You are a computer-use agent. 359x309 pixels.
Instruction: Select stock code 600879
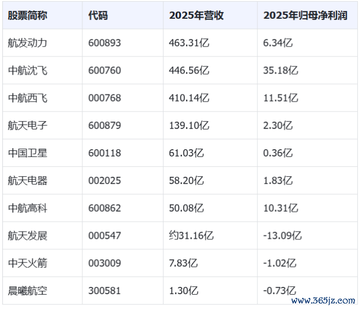[x=104, y=125]
